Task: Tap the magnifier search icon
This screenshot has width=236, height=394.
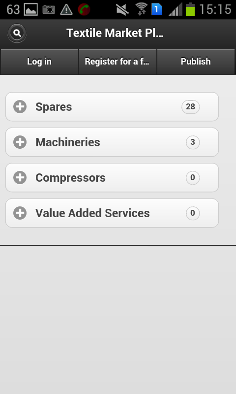Action: click(17, 33)
